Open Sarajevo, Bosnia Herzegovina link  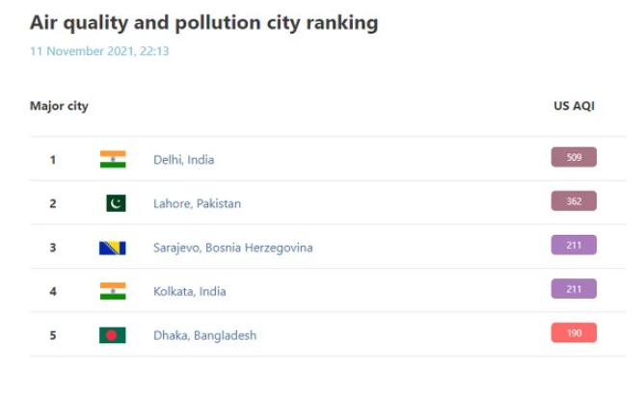pos(233,248)
